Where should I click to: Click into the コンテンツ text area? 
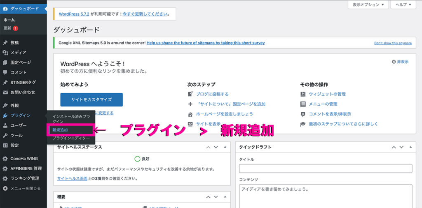[x=326, y=196]
